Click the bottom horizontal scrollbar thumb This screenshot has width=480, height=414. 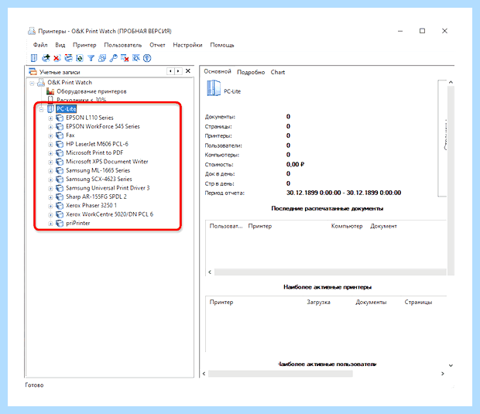tap(280, 374)
